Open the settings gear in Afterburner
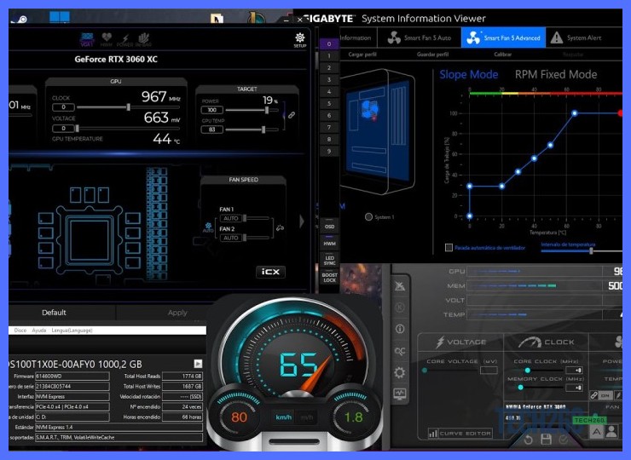Viewport: 631px width, 460px height. pyautogui.click(x=400, y=372)
